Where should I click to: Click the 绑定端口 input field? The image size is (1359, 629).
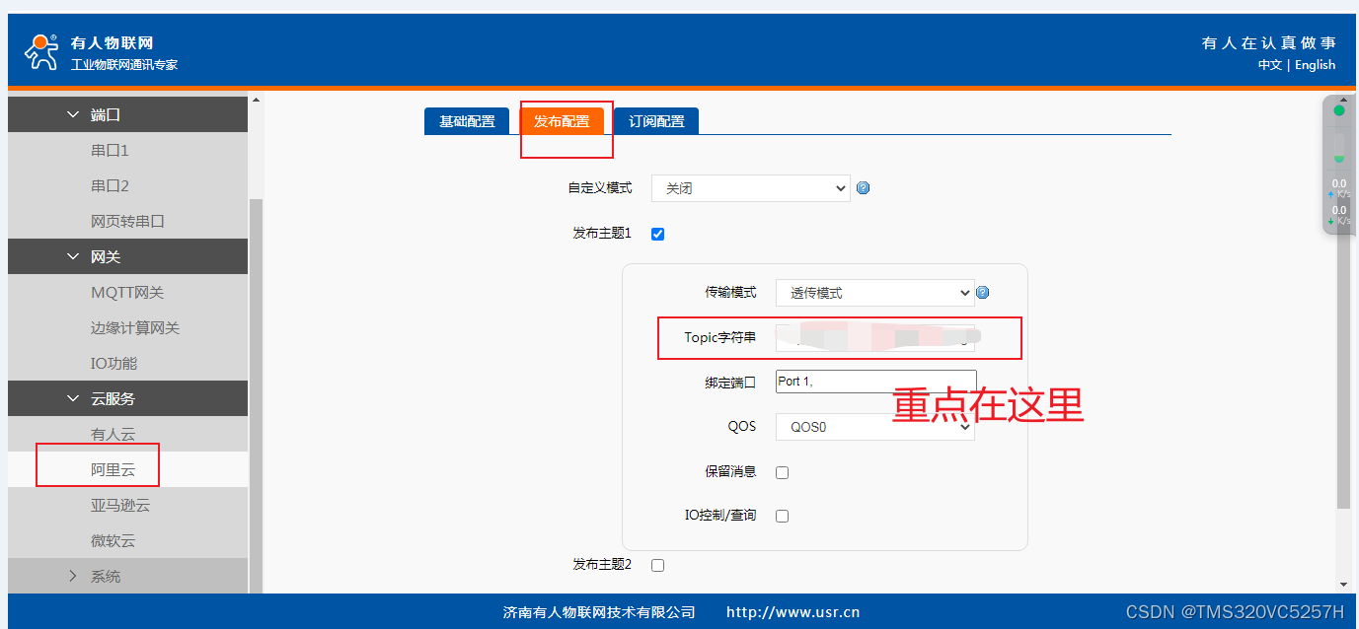pos(875,382)
